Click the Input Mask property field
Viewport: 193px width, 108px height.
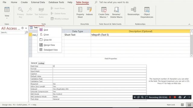(100, 71)
